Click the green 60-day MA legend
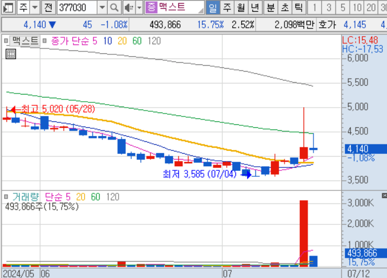 point(137,41)
